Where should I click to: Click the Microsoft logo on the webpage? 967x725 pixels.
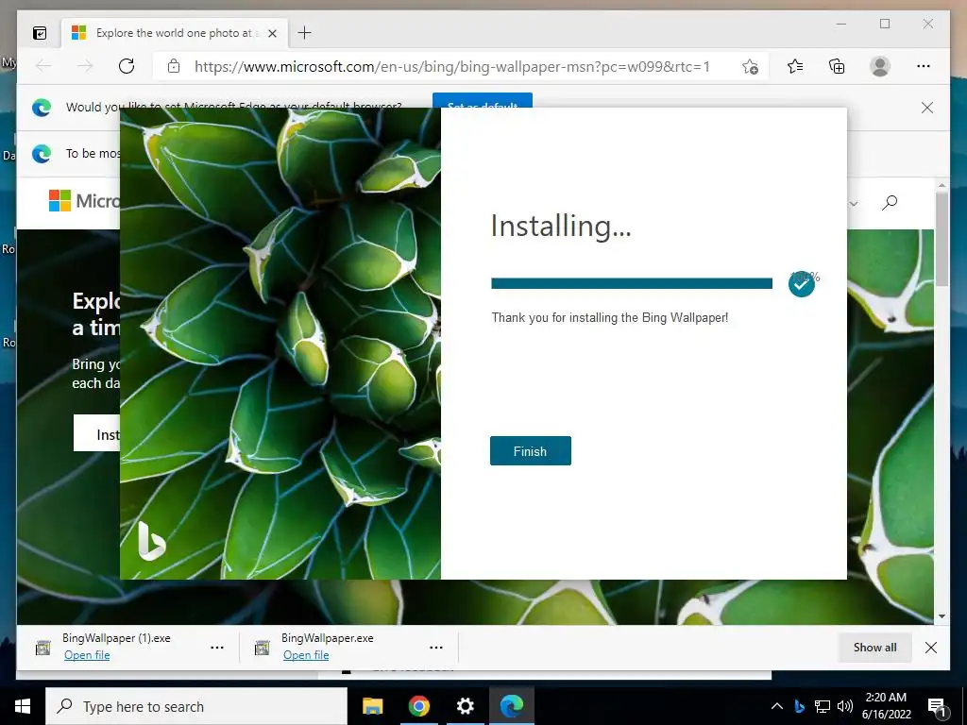tap(59, 200)
